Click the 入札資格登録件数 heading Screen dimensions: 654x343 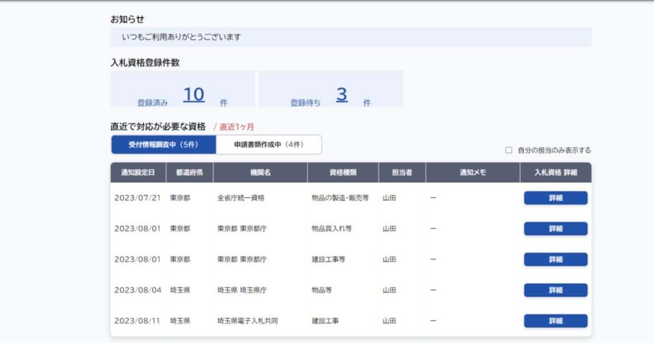[145, 63]
